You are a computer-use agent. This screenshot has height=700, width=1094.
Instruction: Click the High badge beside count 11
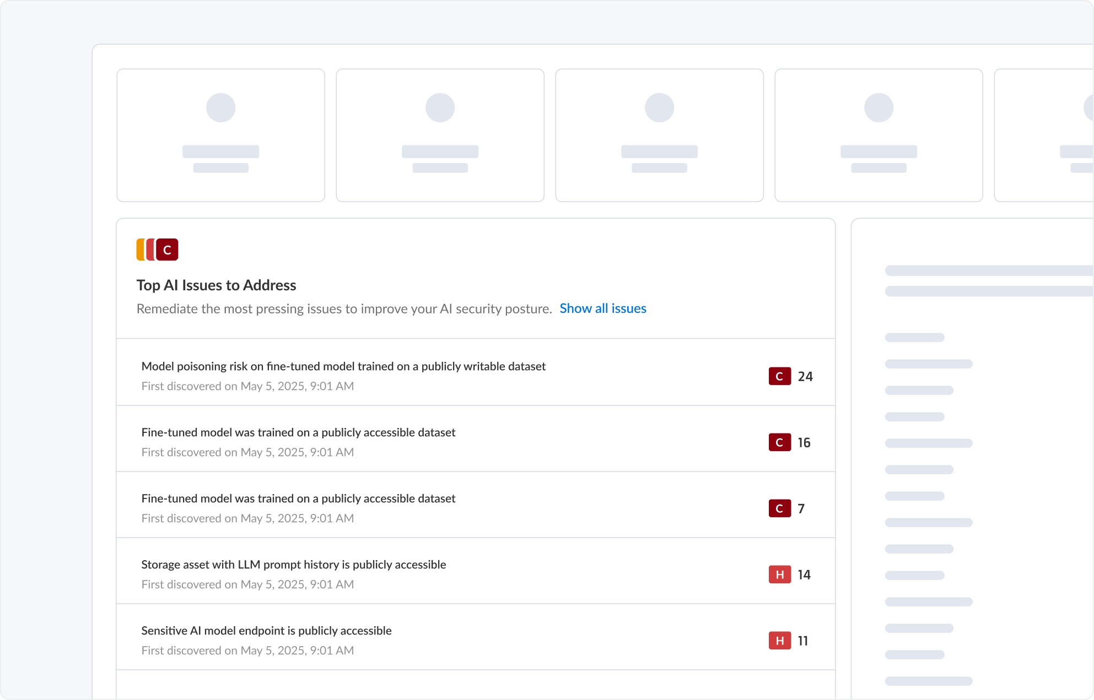[779, 641]
